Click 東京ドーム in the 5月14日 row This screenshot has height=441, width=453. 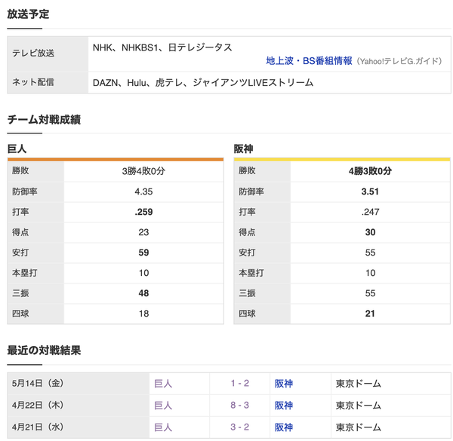coord(358,383)
